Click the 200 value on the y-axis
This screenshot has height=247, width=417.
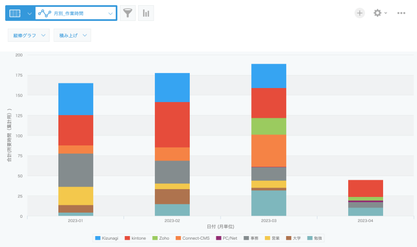coord(19,55)
